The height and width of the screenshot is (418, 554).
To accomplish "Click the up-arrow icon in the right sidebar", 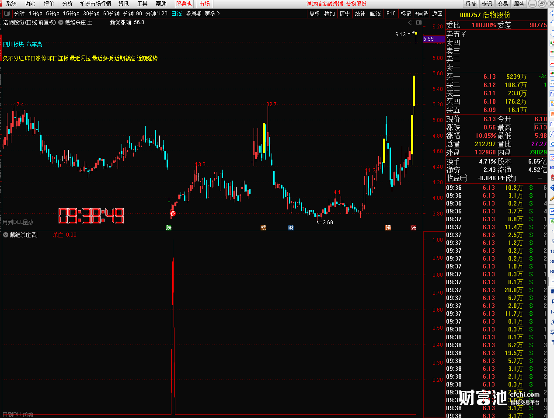I will click(x=552, y=23).
